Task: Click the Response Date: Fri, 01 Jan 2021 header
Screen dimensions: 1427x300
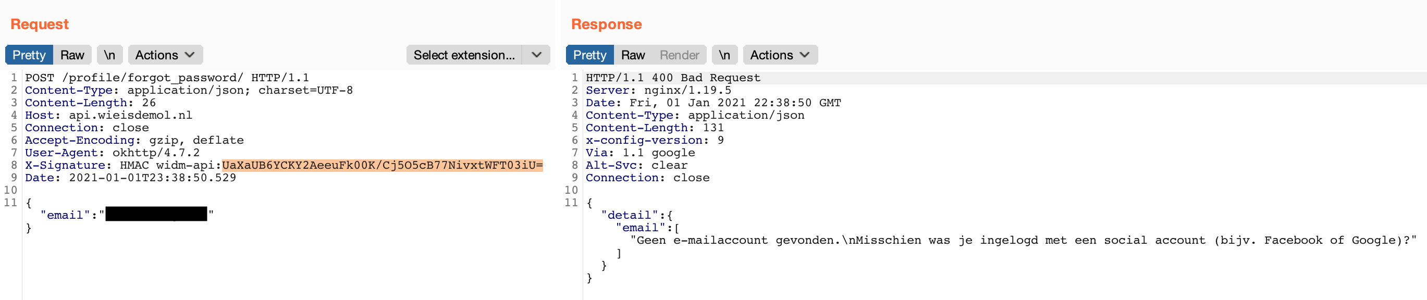Action: pyautogui.click(x=713, y=103)
